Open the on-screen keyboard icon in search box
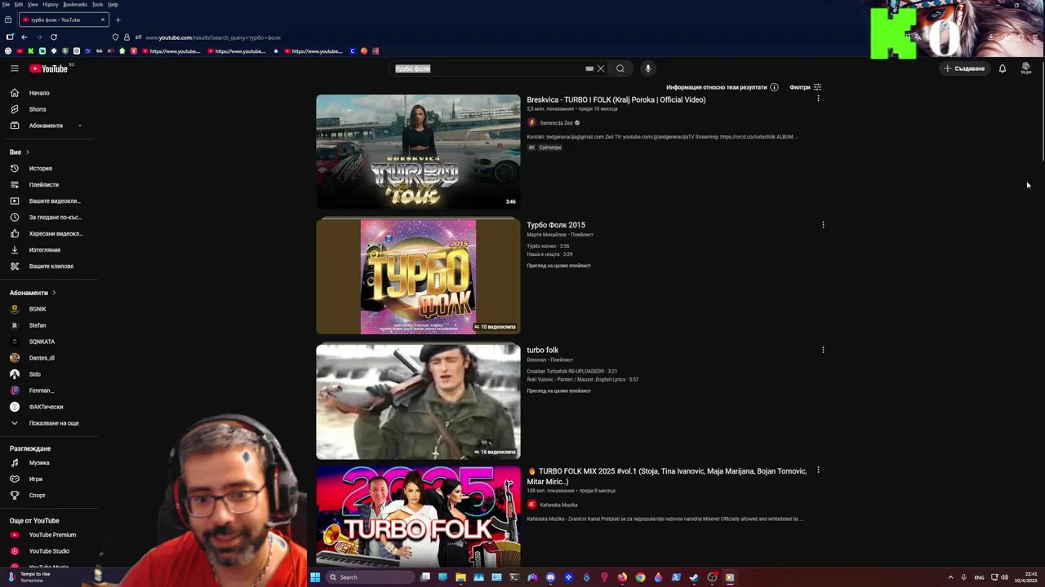The image size is (1045, 587). click(x=589, y=68)
